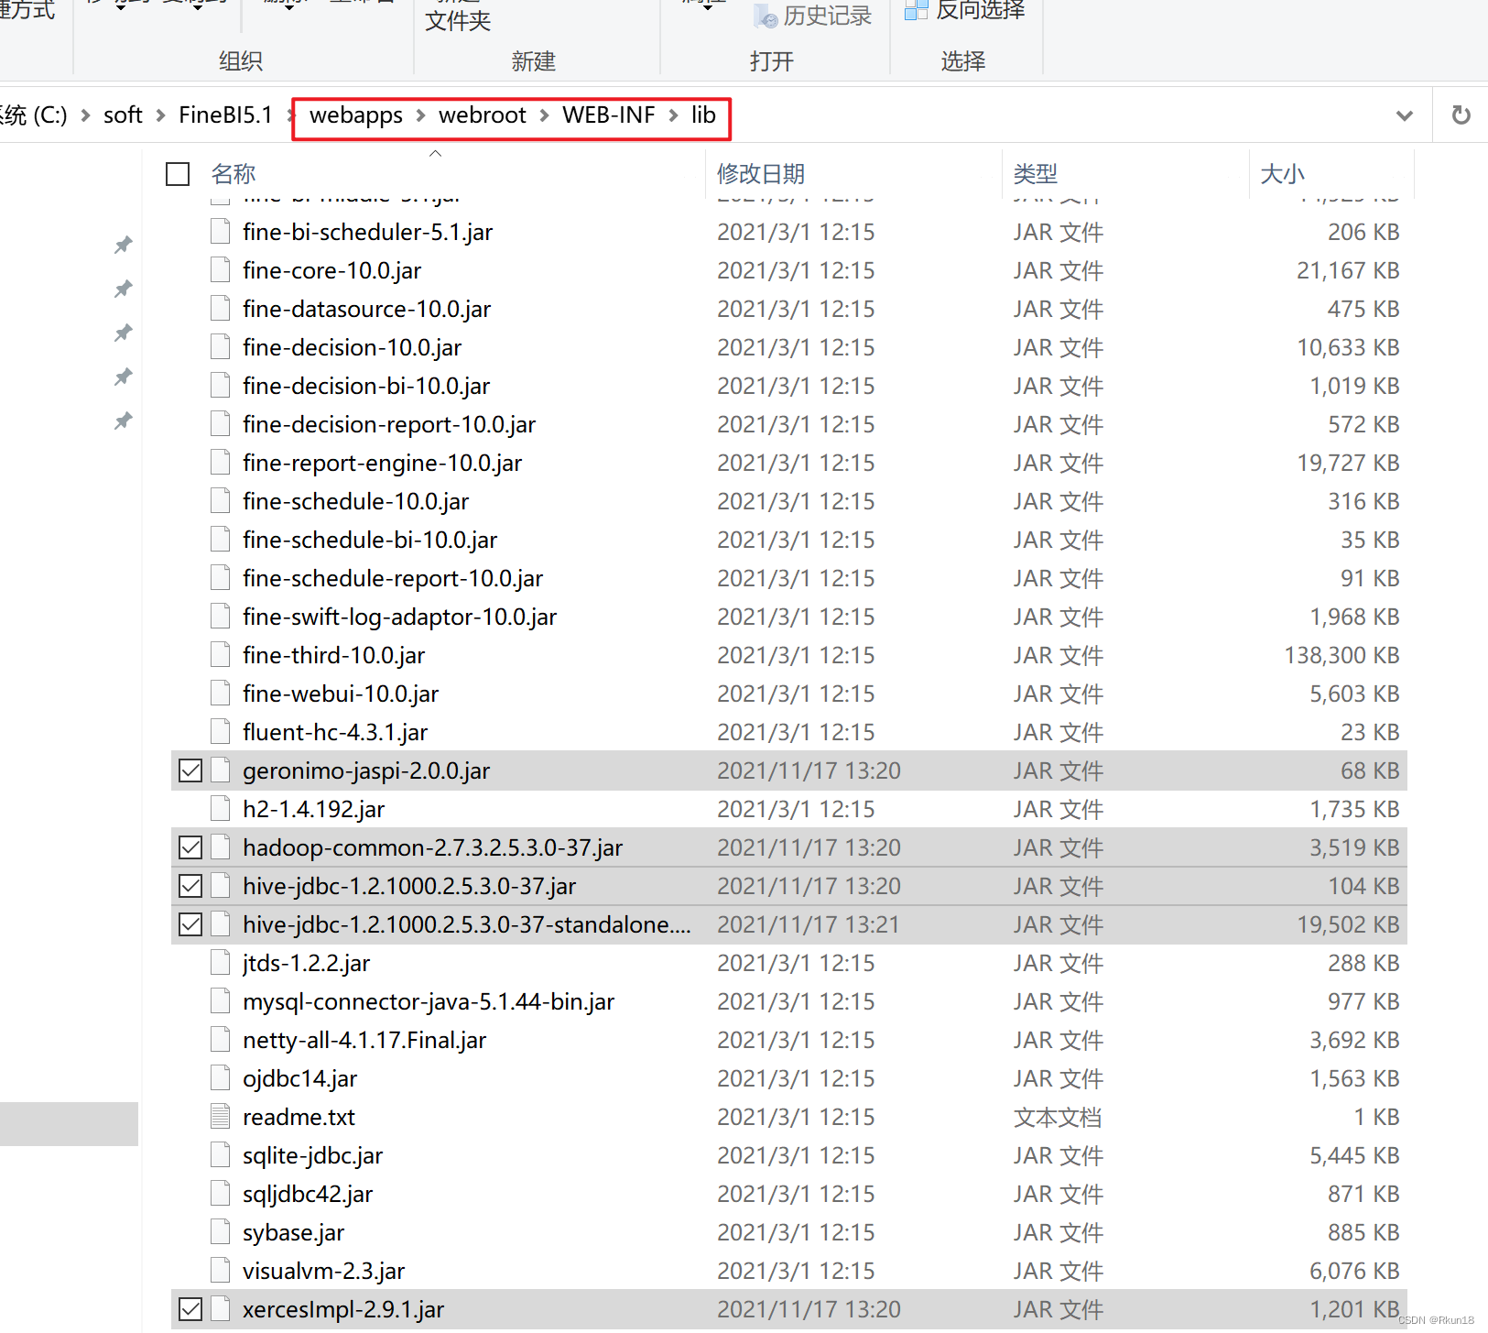The height and width of the screenshot is (1333, 1488).
Task: Expand chevron before soft in breadcrumb
Action: 85,115
